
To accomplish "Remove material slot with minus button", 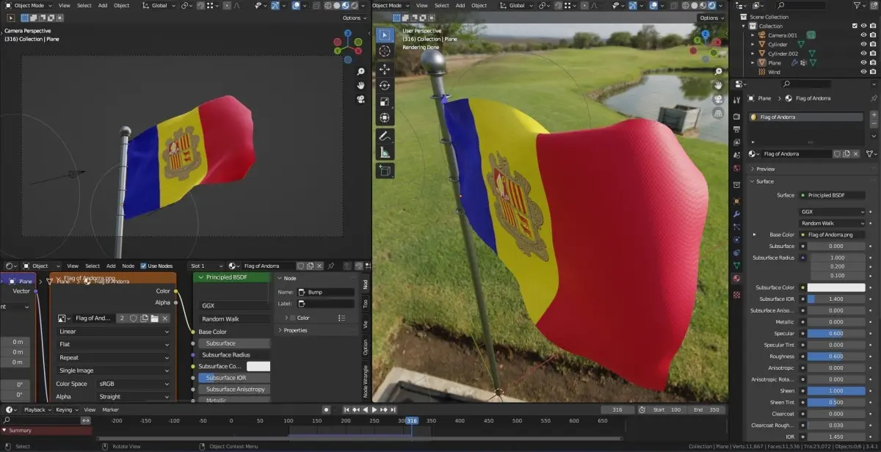I will click(x=874, y=125).
